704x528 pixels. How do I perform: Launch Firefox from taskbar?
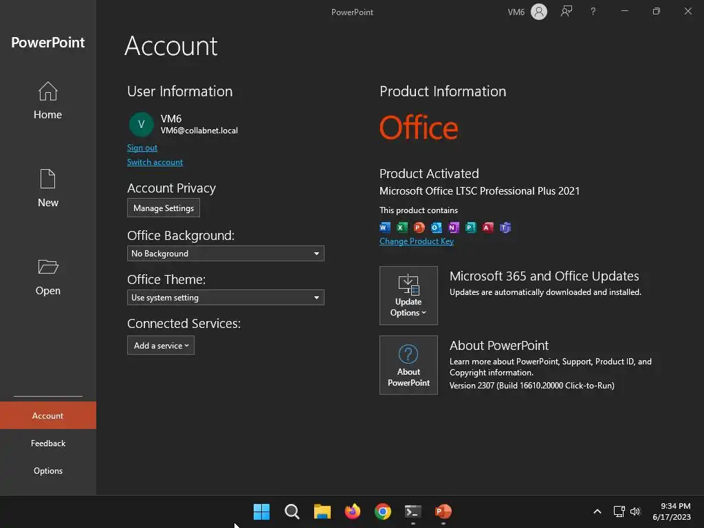pyautogui.click(x=353, y=511)
